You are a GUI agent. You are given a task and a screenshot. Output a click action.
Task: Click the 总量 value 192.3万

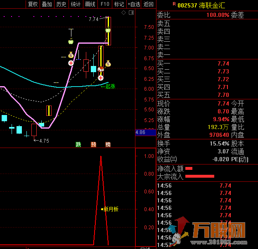[x=218, y=127]
